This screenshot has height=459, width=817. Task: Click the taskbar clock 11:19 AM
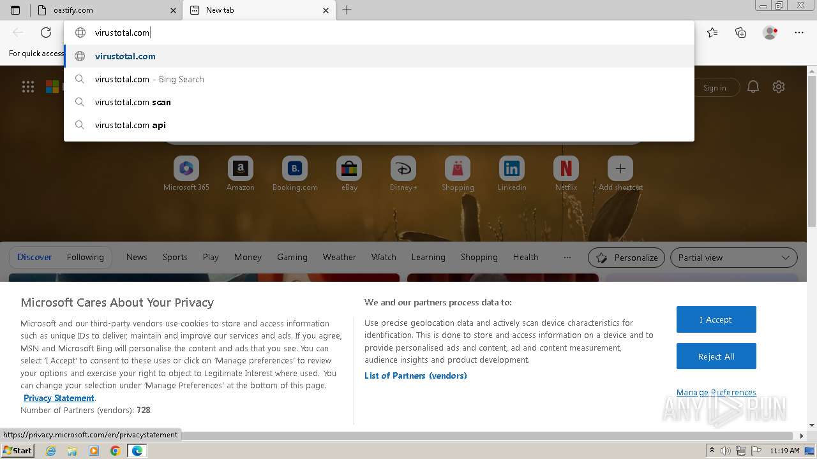point(784,451)
